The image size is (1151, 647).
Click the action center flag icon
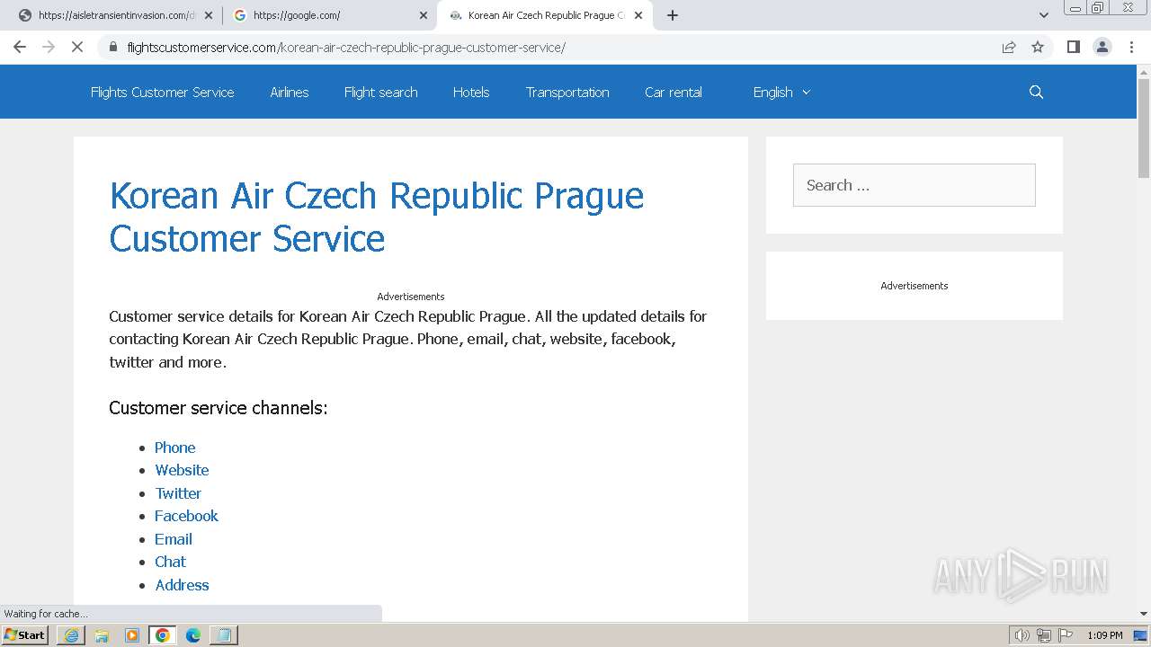click(x=1066, y=635)
